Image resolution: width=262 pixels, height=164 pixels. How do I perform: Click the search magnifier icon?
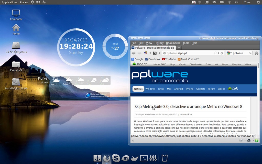tap(250, 53)
